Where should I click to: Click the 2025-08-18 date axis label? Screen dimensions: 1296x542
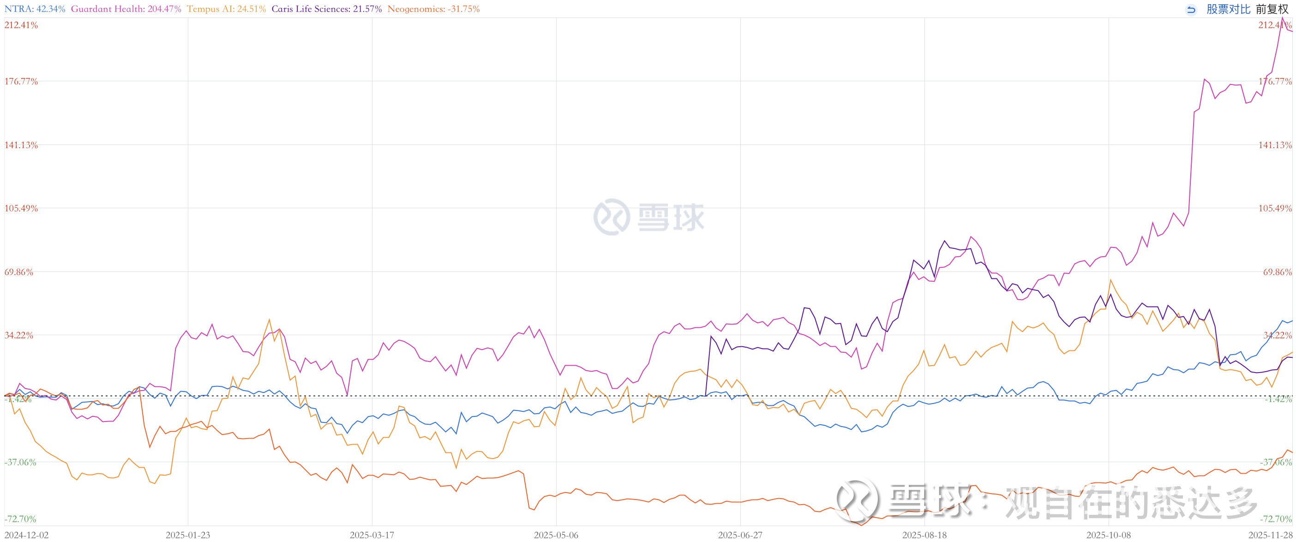point(924,535)
